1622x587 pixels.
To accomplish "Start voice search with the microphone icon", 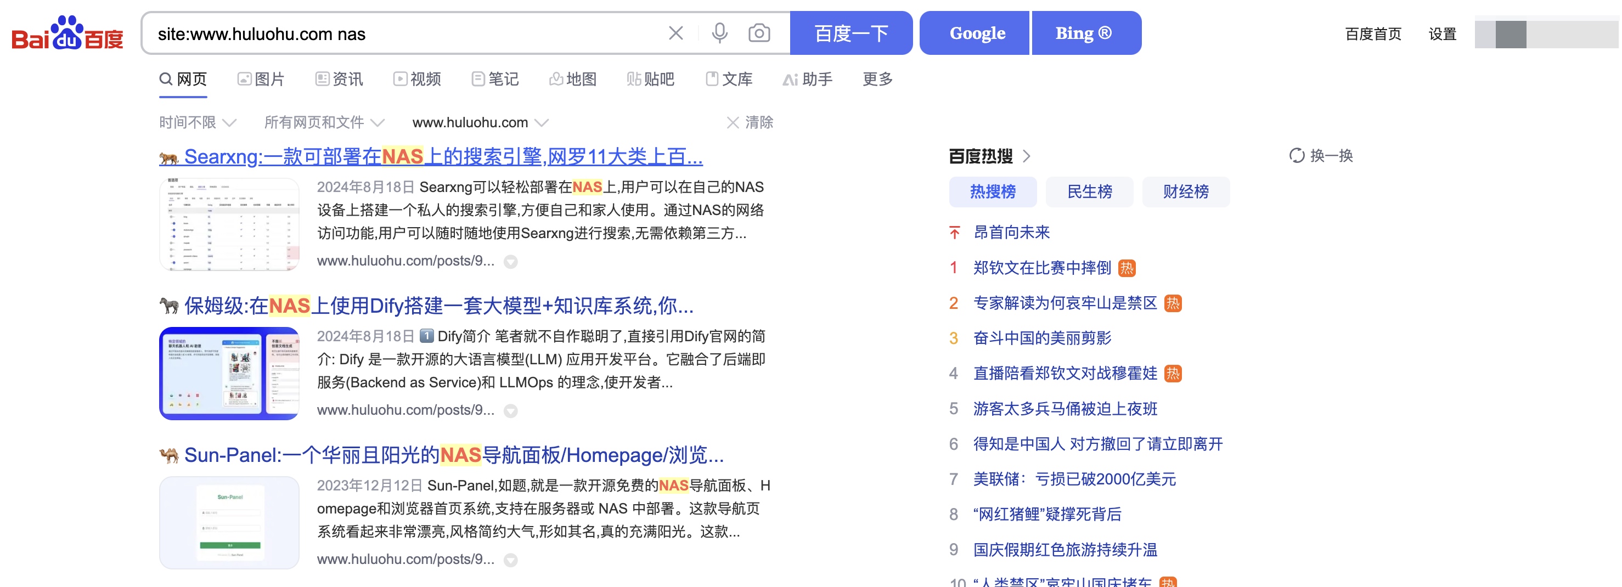I will 720,33.
